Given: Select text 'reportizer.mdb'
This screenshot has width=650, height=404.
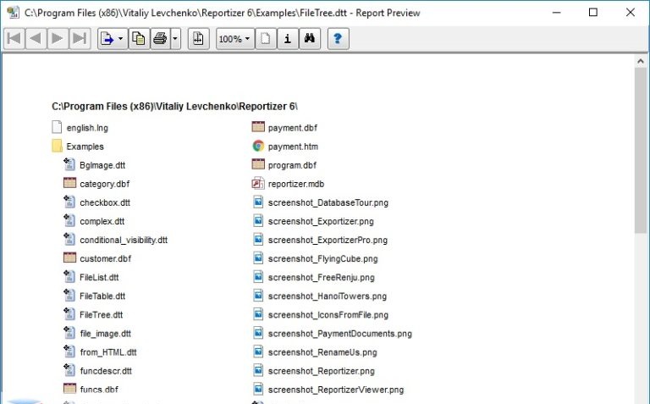Looking at the screenshot, I should [296, 184].
